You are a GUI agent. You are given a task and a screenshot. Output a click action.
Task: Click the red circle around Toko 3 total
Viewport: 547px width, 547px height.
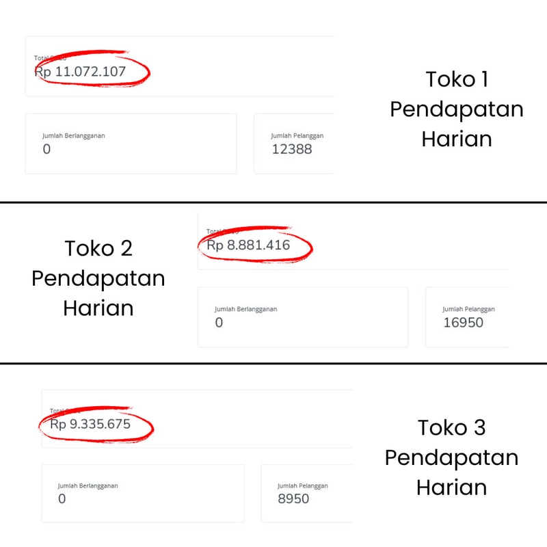96,425
